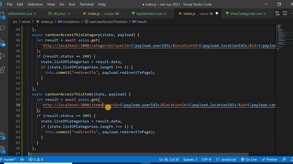Click payload.redirectToPage on line 63

click(x=126, y=132)
